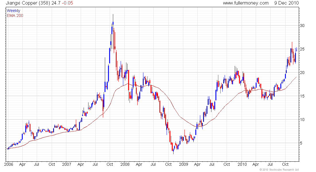Click the last price value '24.7'
Viewport: 316px width, 172px height.
tap(56, 3)
